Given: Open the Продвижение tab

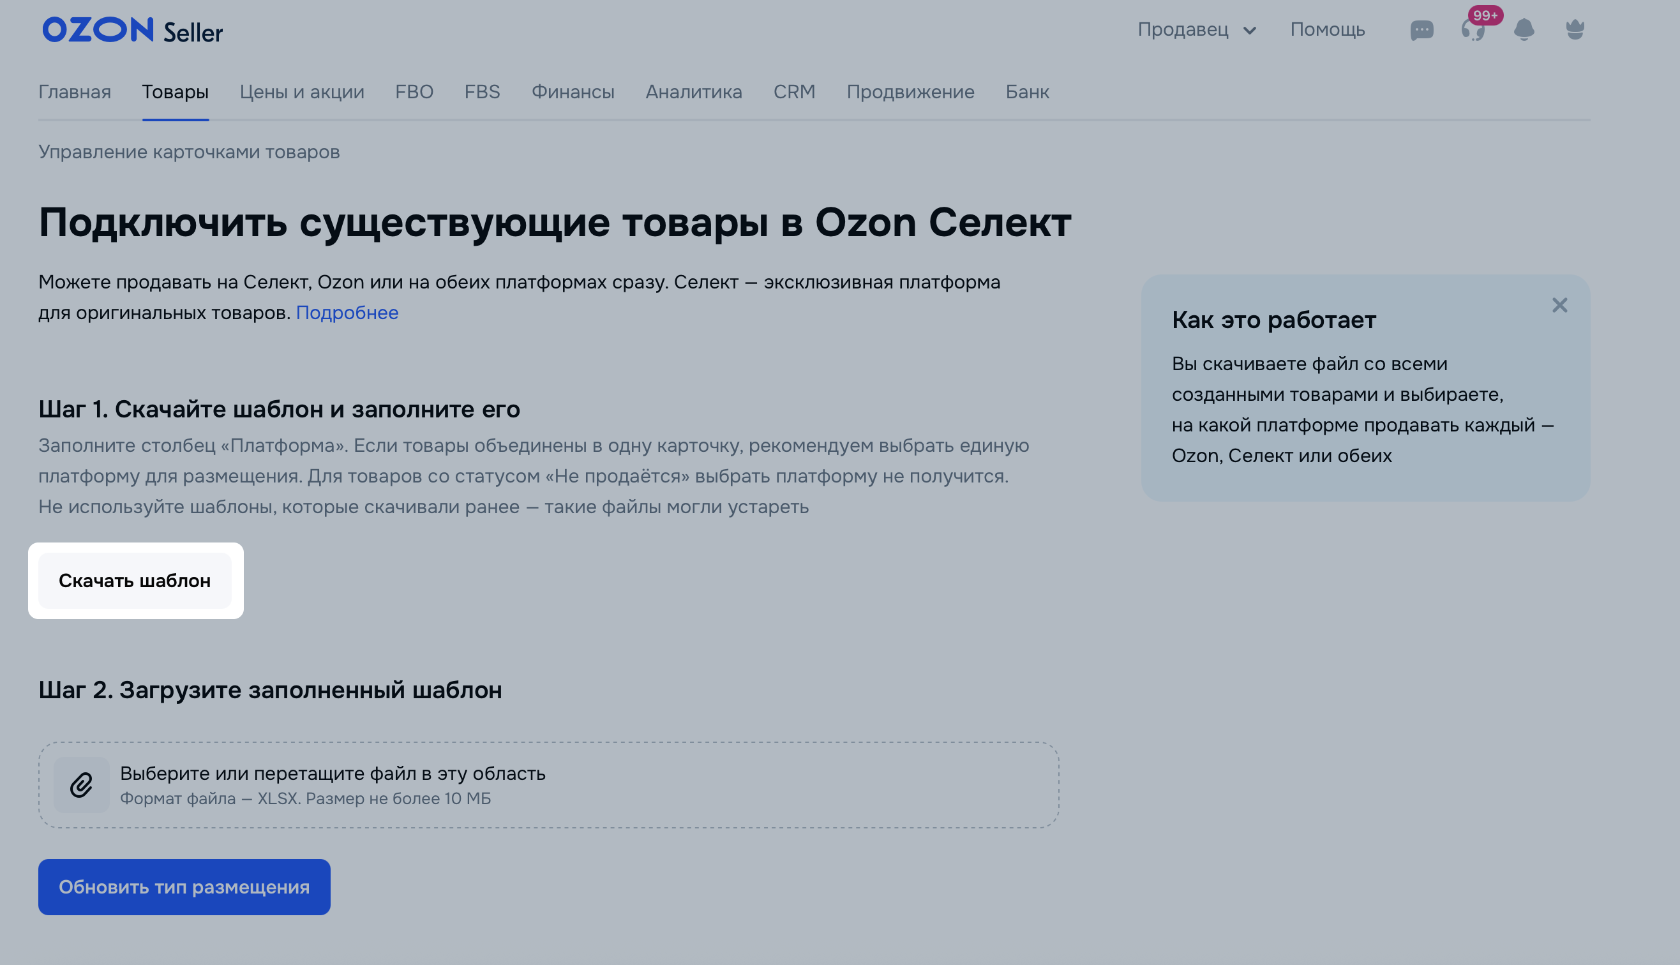Looking at the screenshot, I should click(910, 91).
